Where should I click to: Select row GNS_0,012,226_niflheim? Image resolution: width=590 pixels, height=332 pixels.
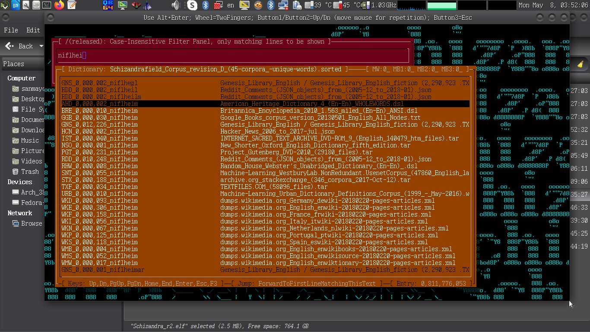pos(265,124)
